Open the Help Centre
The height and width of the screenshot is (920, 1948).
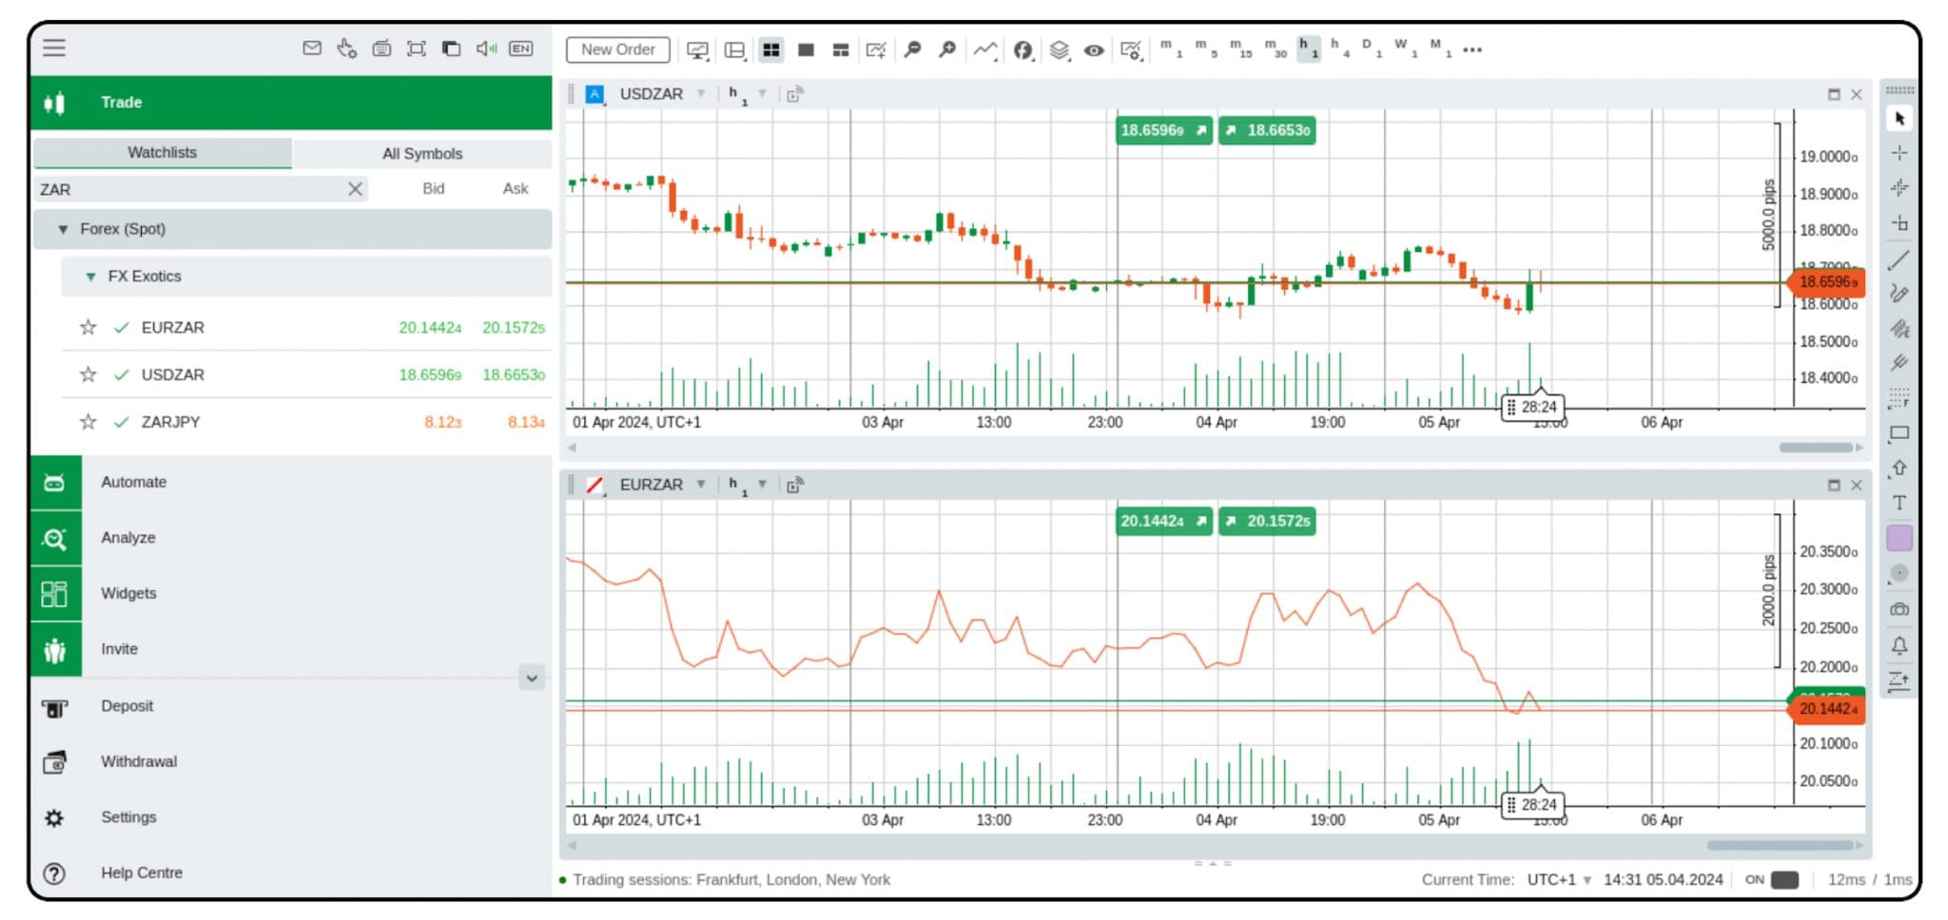pyautogui.click(x=141, y=872)
